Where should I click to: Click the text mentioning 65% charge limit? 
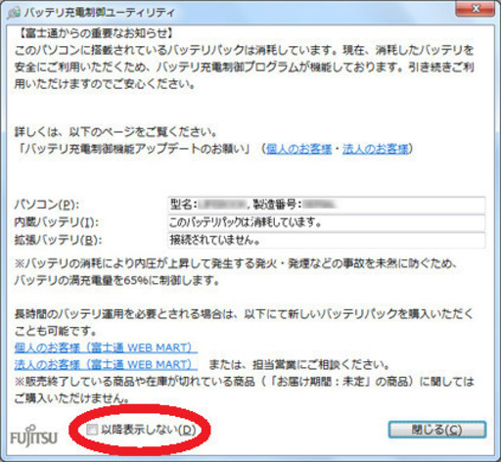(x=116, y=281)
